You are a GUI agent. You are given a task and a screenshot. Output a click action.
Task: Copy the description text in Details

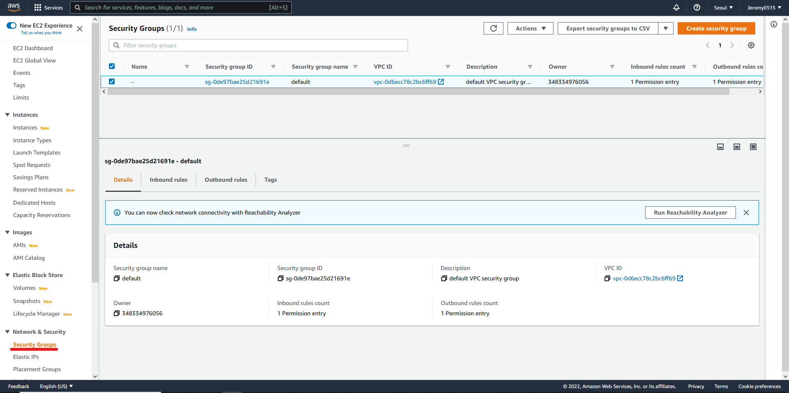[x=444, y=278]
